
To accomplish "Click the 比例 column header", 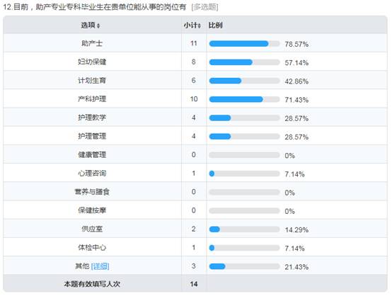I will pos(215,25).
